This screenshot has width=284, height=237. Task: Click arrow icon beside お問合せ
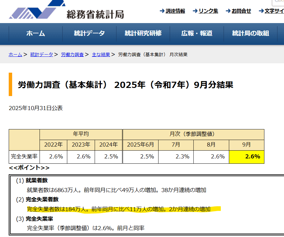pos(228,11)
